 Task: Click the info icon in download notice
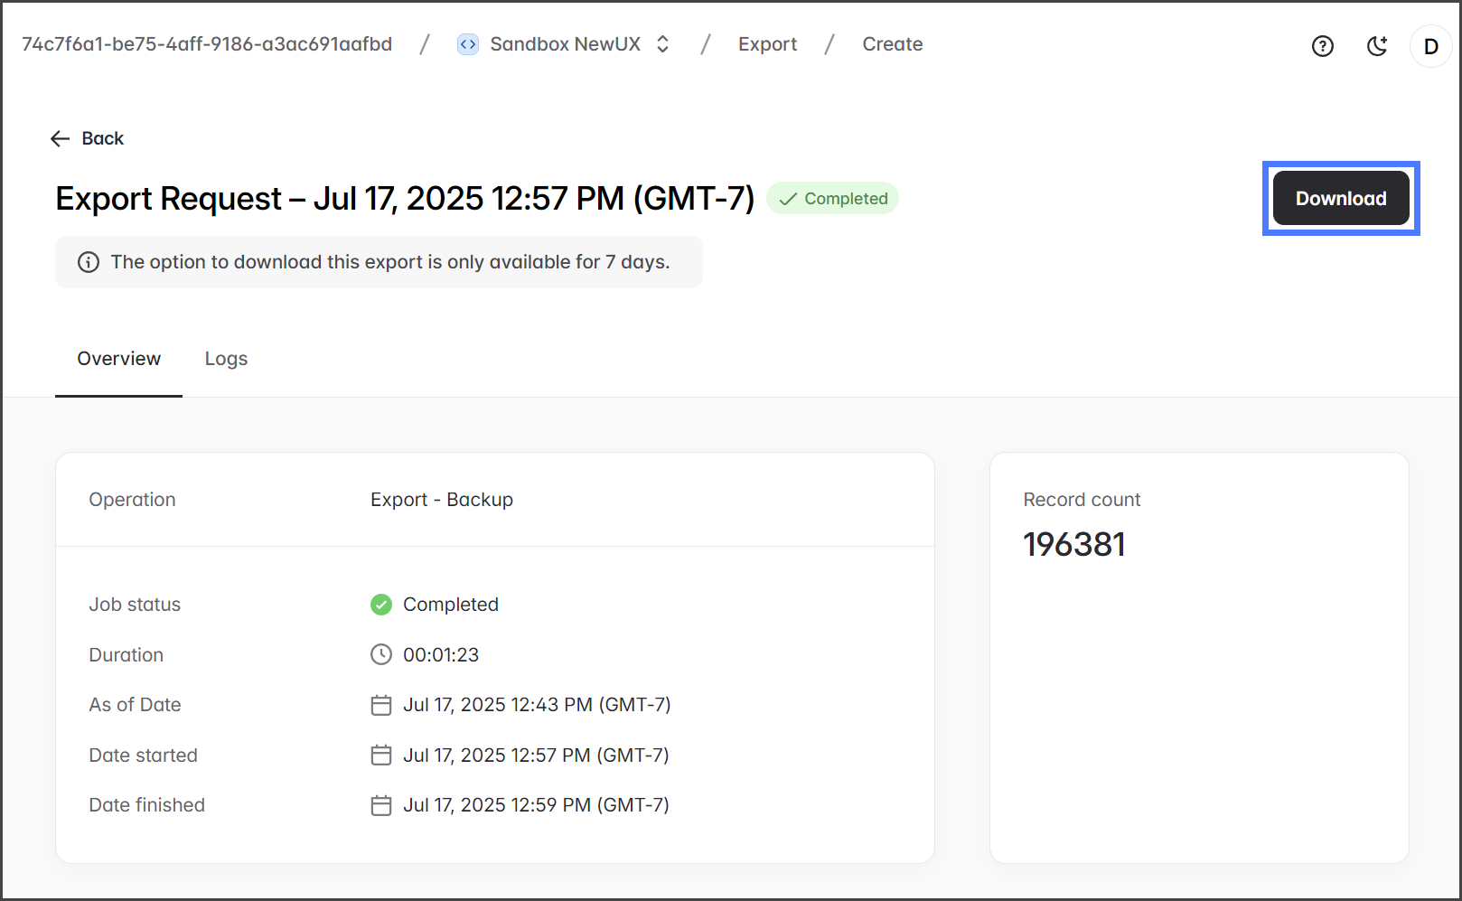click(89, 262)
